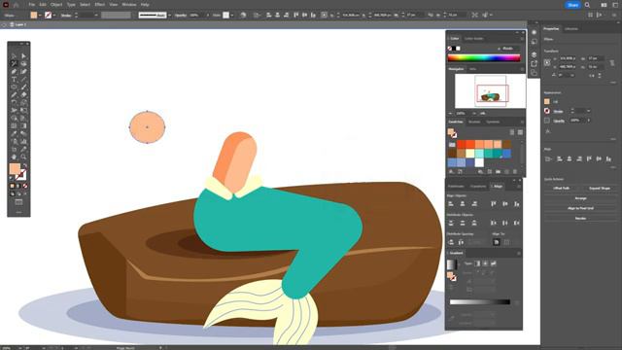622x350 pixels.
Task: Switch swatches to thumbnail view
Action: [x=520, y=132]
